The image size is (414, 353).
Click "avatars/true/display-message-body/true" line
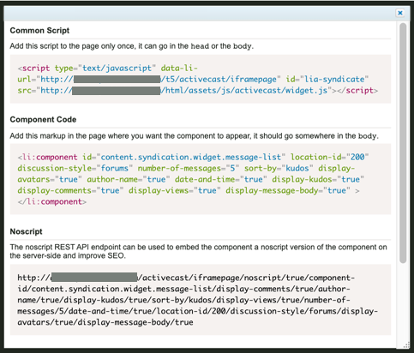coord(105,322)
